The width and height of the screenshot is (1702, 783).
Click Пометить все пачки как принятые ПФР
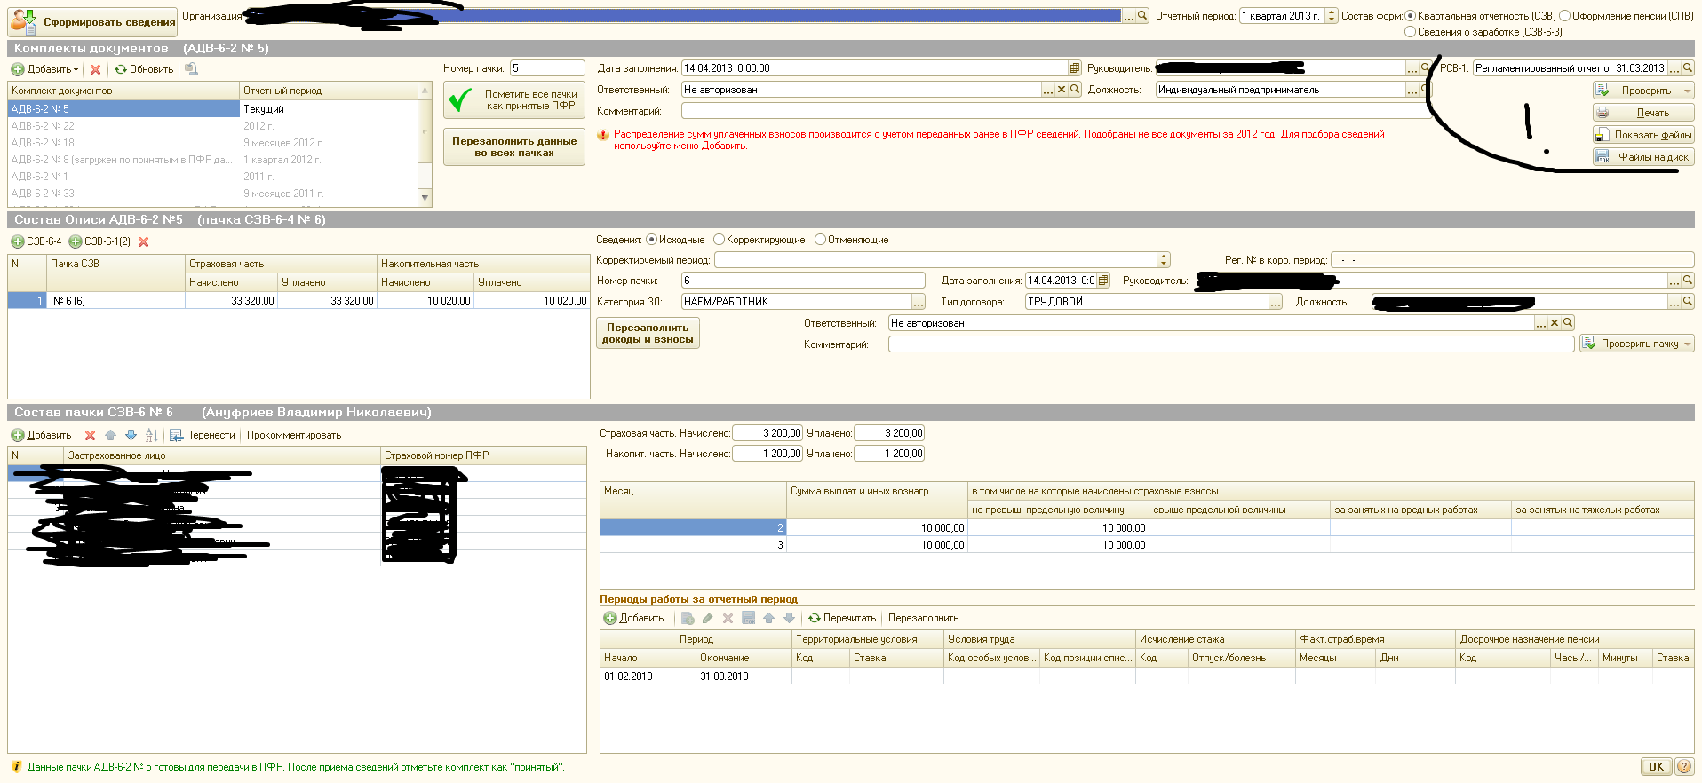[514, 100]
